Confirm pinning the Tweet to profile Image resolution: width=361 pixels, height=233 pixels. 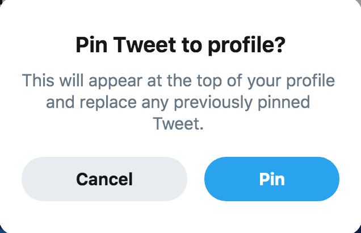point(272,180)
